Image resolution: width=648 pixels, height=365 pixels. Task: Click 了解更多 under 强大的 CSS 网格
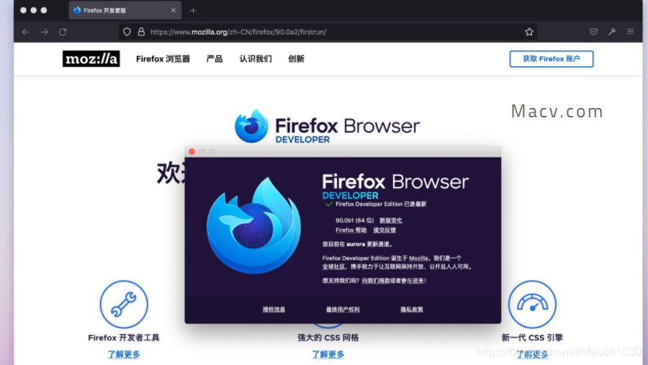click(x=328, y=354)
